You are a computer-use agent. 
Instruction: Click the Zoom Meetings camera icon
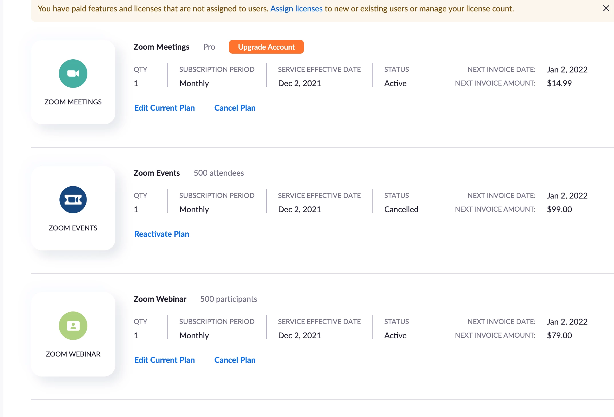click(x=73, y=74)
